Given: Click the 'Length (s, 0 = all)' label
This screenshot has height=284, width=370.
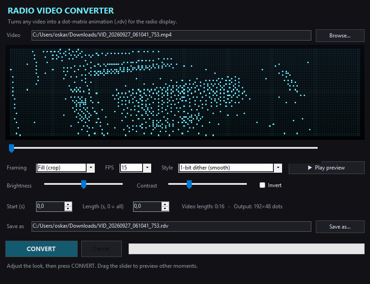Looking at the screenshot, I should tap(103, 206).
